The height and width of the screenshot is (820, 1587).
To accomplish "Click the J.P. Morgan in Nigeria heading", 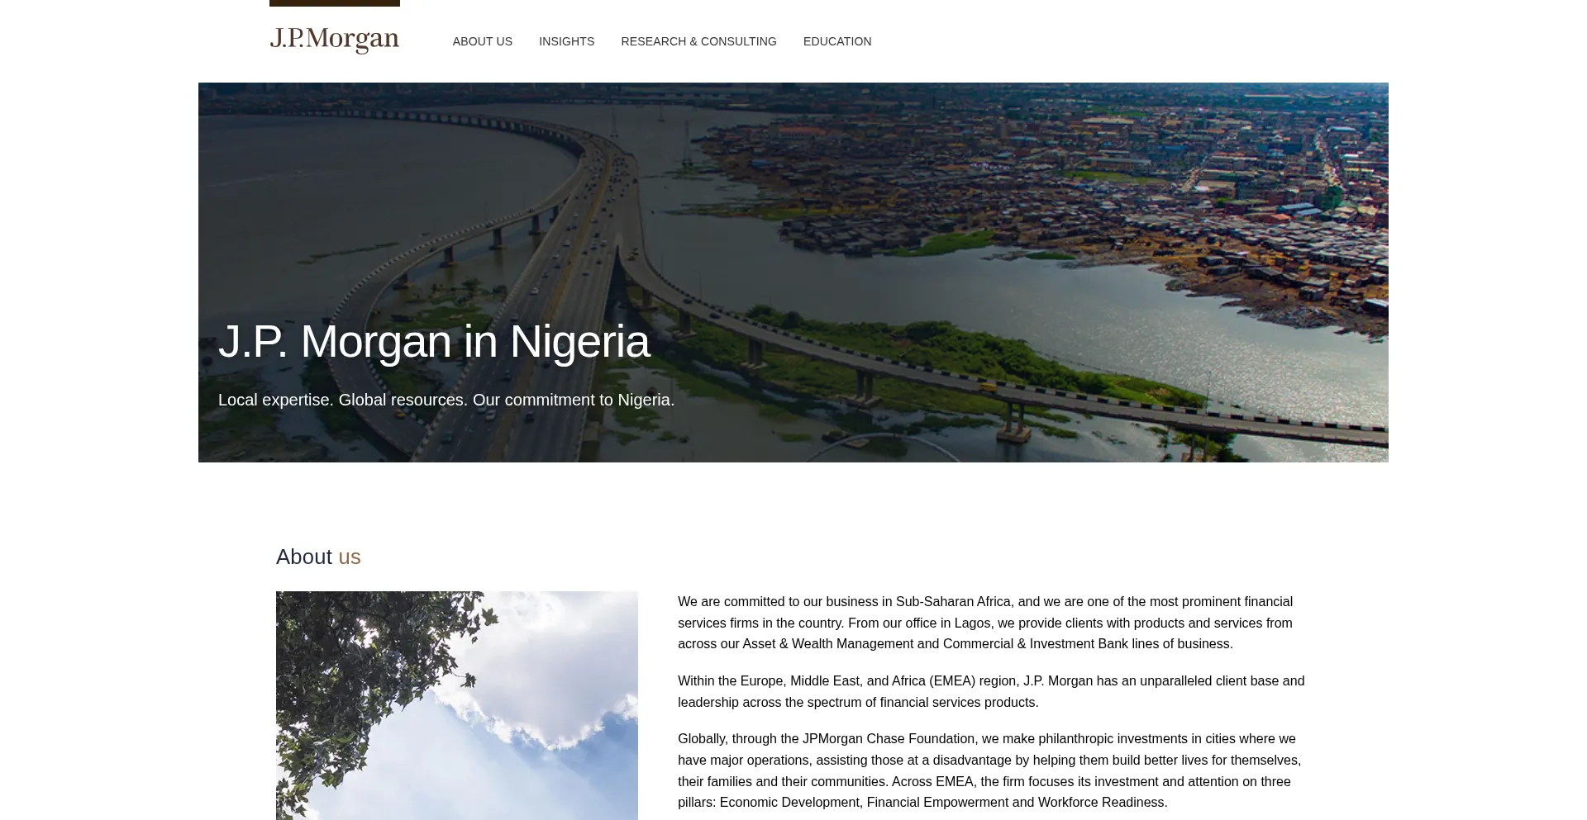I will point(434,342).
